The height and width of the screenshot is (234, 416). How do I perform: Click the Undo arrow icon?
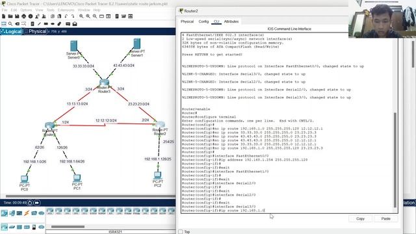point(66,16)
